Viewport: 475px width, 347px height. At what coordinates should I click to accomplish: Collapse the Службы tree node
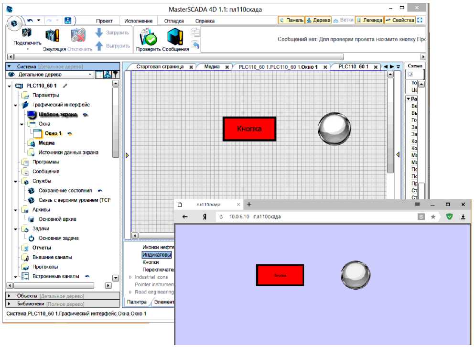tap(15, 182)
